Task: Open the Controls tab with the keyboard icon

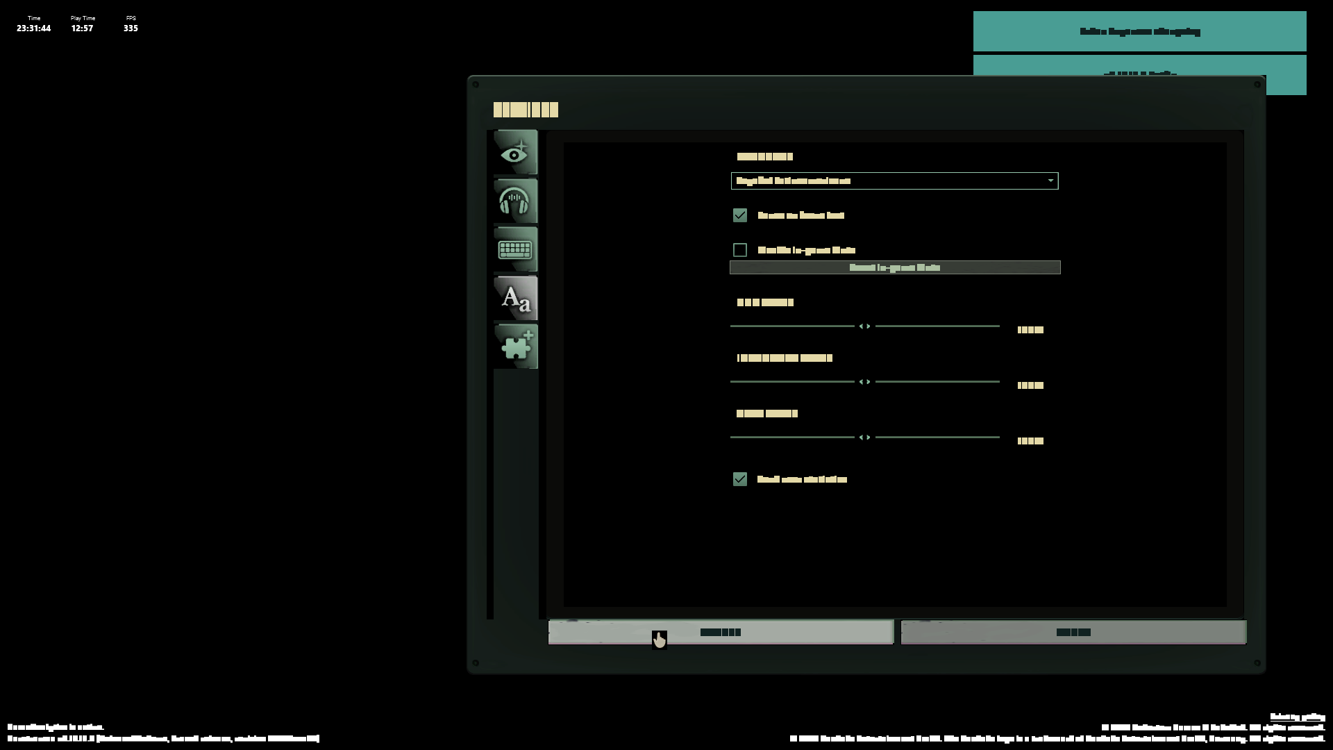Action: point(515,249)
